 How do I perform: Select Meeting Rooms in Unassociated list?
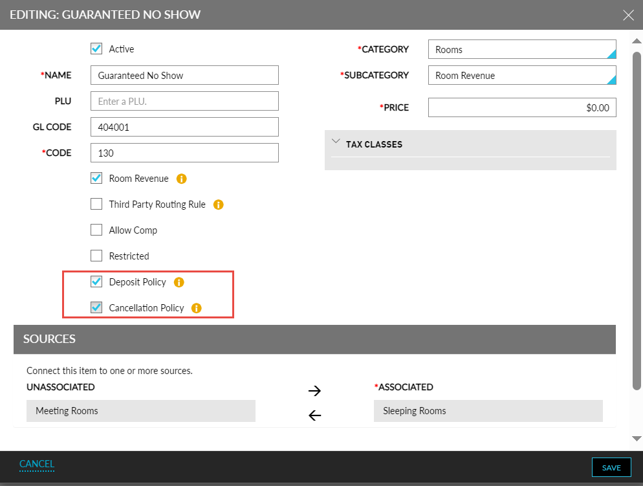pos(141,411)
